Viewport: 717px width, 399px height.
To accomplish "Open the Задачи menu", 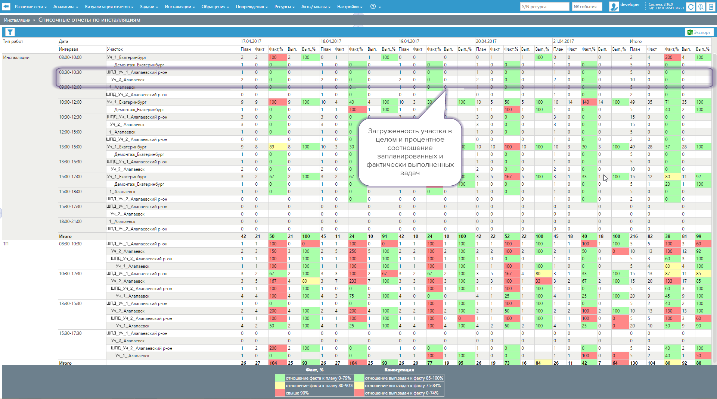I will tap(149, 7).
